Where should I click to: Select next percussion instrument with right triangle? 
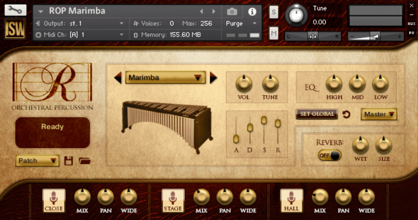click(x=213, y=78)
